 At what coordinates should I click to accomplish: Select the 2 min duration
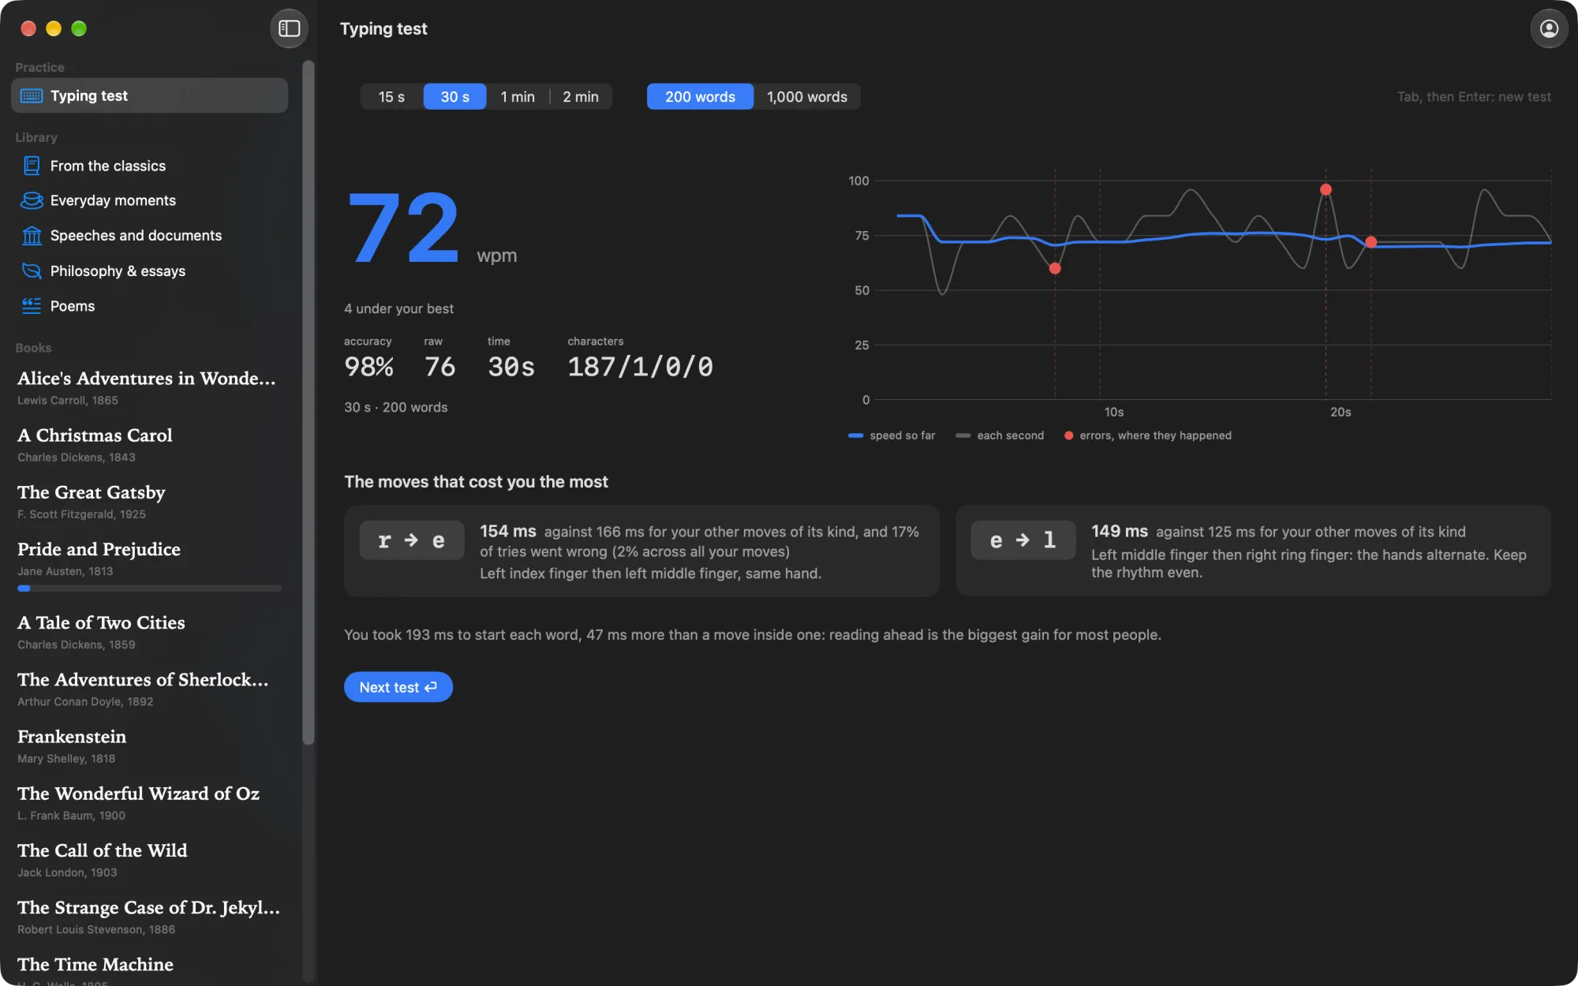[x=581, y=96]
